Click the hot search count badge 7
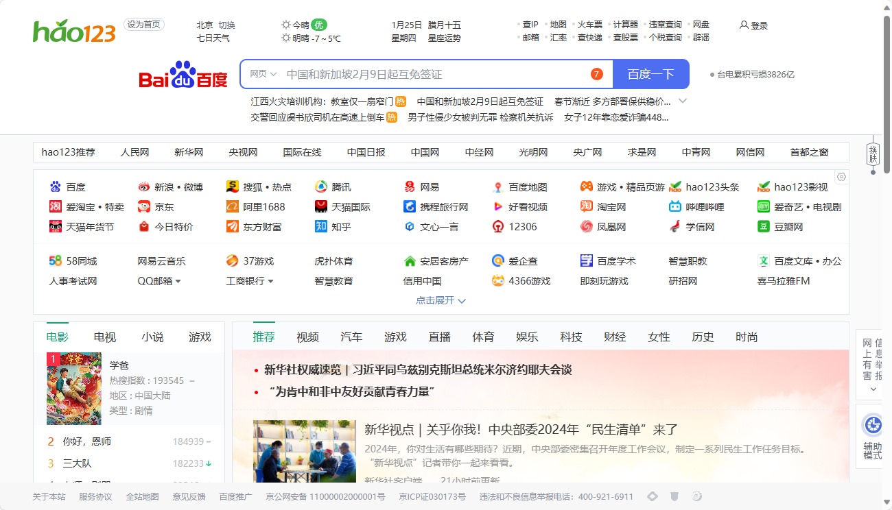 (596, 74)
